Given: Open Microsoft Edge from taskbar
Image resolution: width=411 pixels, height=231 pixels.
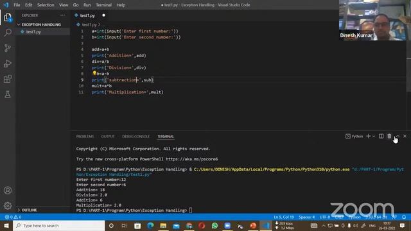Looking at the screenshot, I should (150, 225).
